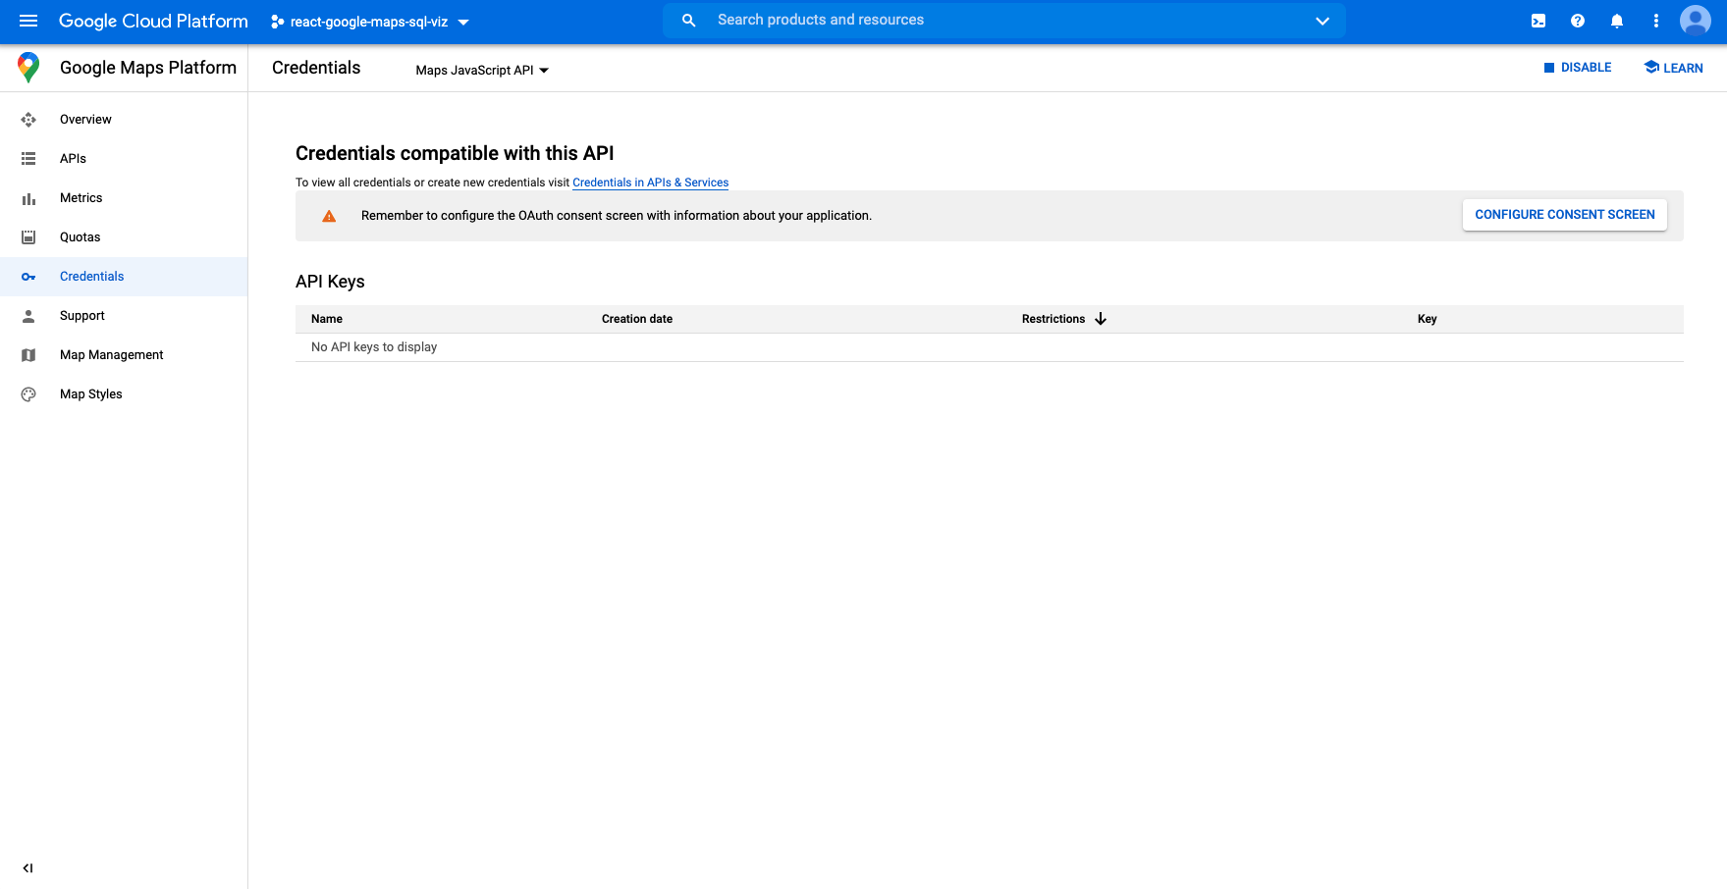Click the Support person icon
The width and height of the screenshot is (1727, 889).
coord(28,316)
